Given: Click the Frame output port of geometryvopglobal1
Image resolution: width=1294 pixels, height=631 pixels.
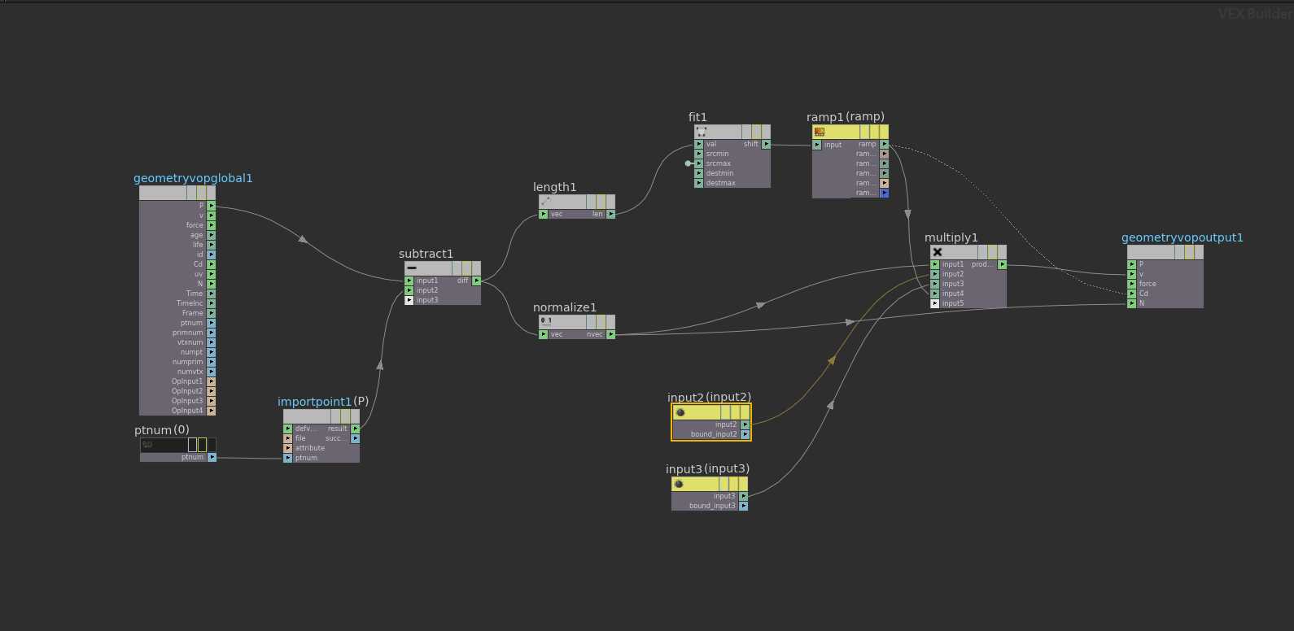Looking at the screenshot, I should pyautogui.click(x=212, y=313).
